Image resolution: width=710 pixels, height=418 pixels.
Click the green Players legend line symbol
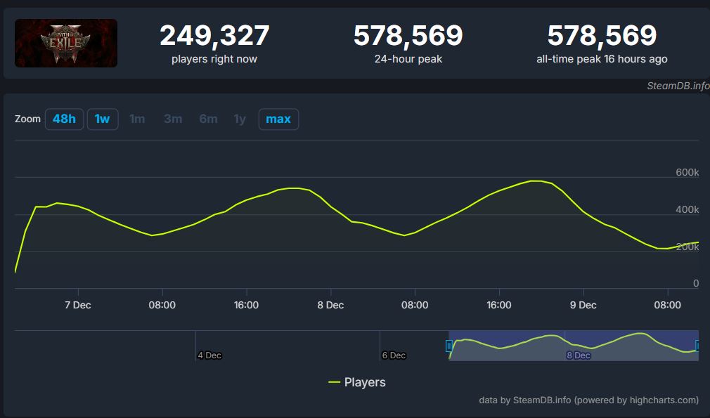(x=335, y=382)
